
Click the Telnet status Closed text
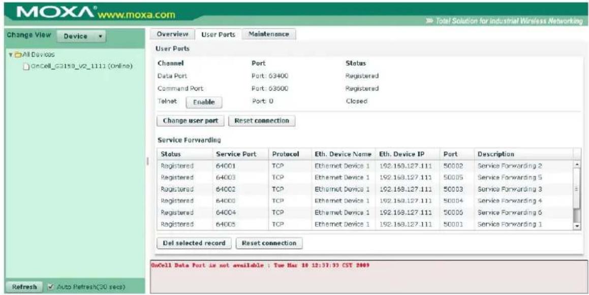pyautogui.click(x=356, y=102)
